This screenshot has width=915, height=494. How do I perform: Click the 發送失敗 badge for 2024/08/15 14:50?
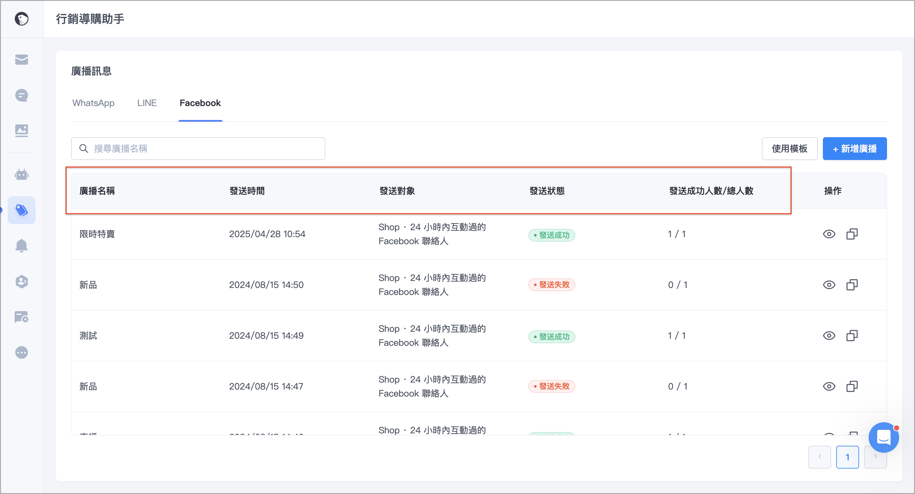[552, 285]
